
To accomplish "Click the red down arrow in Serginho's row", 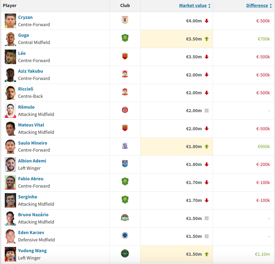I will point(207,200).
